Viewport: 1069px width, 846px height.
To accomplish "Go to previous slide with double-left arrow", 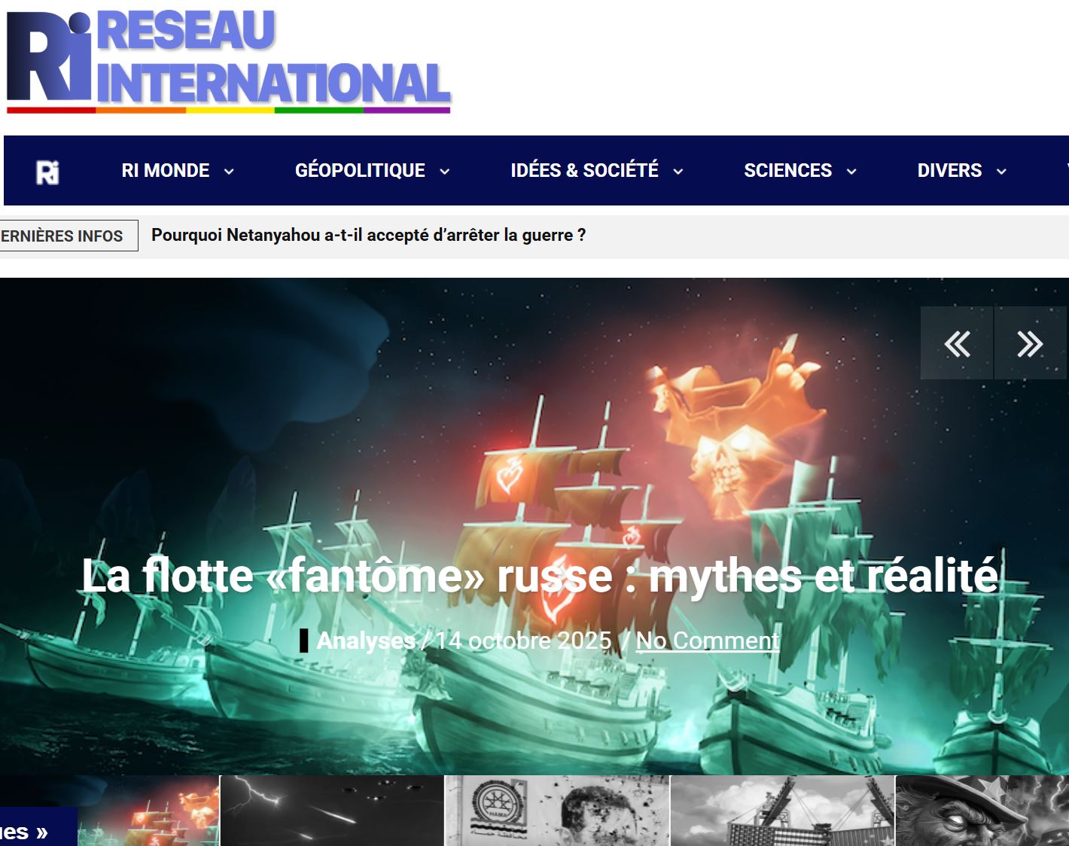I will point(957,343).
